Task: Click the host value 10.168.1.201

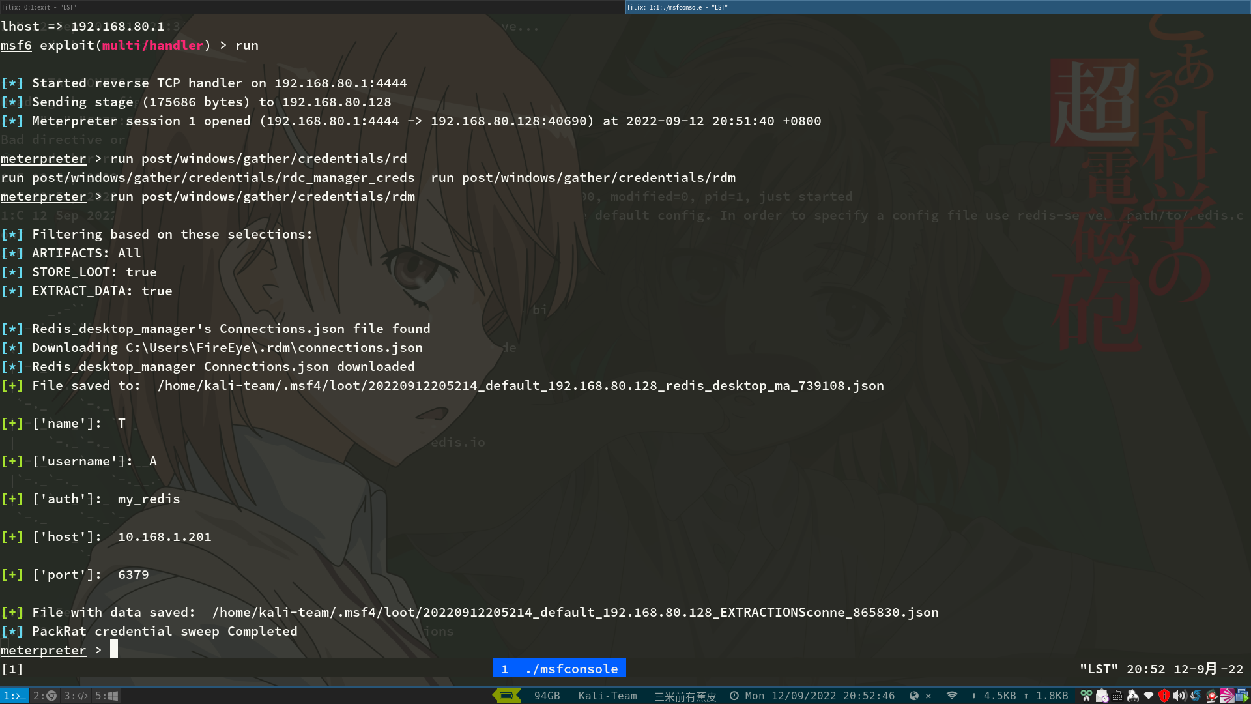Action: [x=164, y=536]
